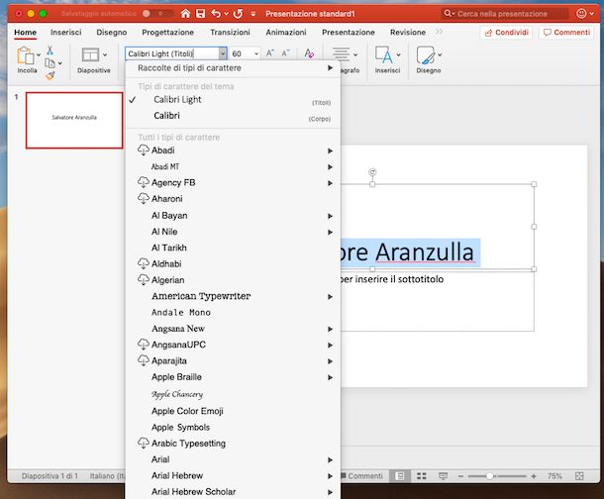Switch to the Disegno tab
604x499 pixels.
[x=112, y=33]
